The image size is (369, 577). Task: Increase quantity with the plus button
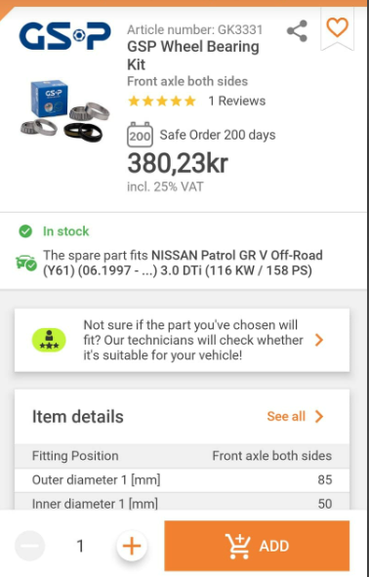pos(132,546)
